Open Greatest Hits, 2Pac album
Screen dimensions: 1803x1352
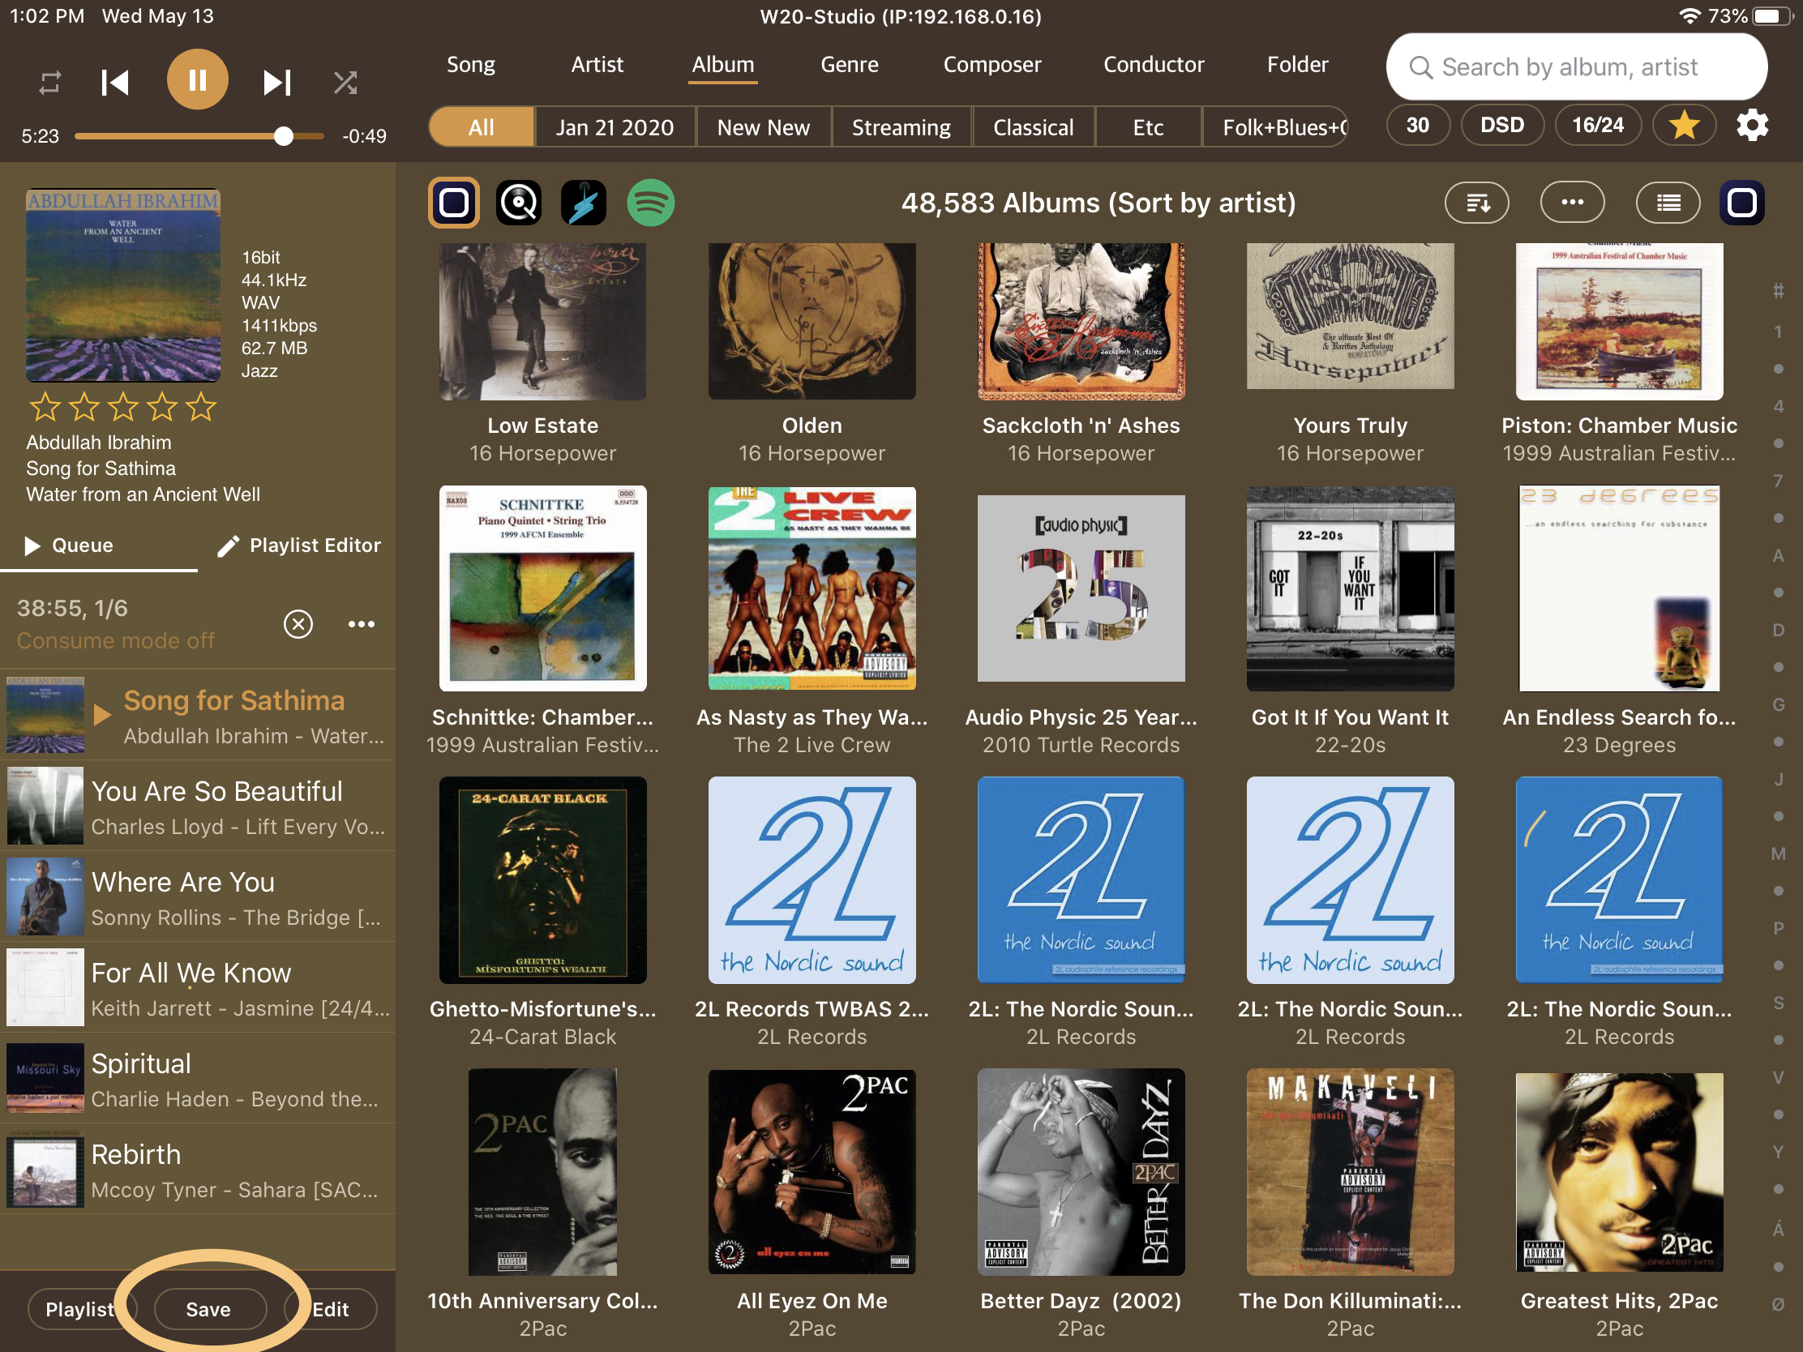coord(1619,1172)
